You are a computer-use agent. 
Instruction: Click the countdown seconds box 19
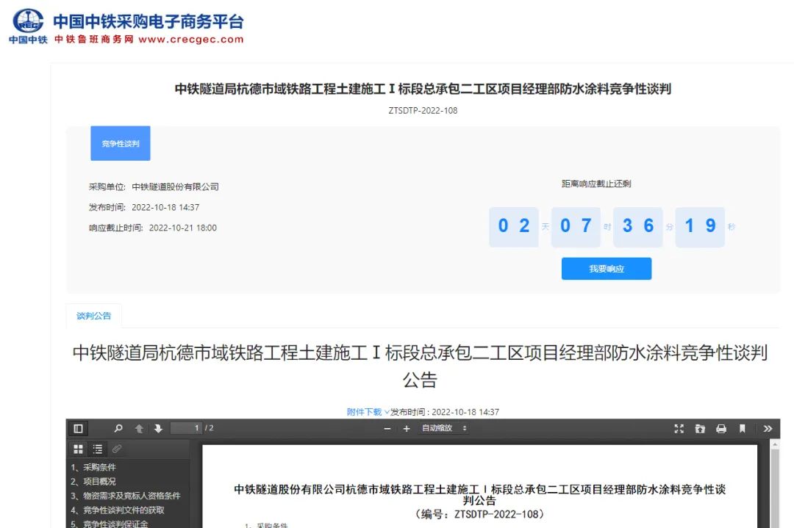click(700, 227)
